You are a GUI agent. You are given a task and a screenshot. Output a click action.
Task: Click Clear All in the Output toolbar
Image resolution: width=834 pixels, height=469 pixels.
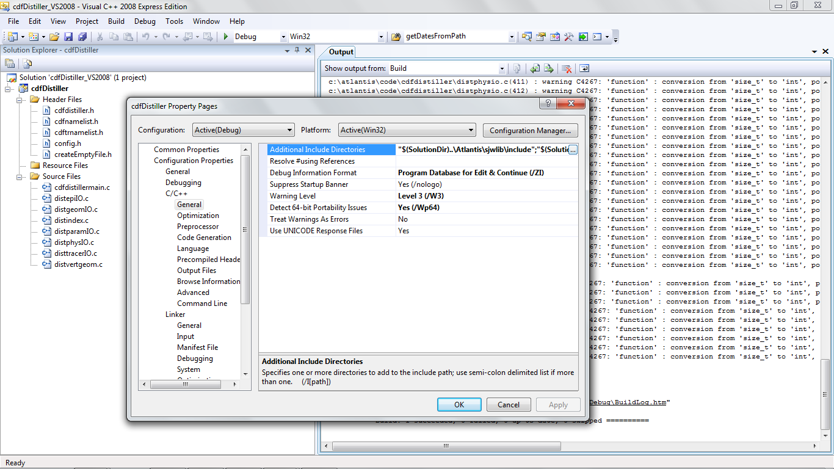pos(567,68)
